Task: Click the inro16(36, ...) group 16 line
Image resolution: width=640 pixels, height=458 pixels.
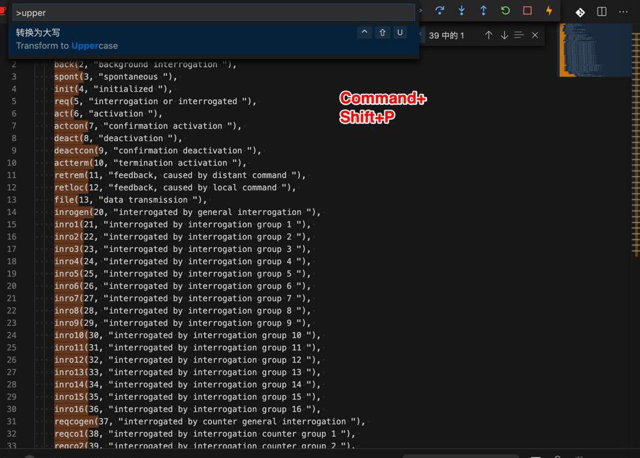Action: pos(187,409)
